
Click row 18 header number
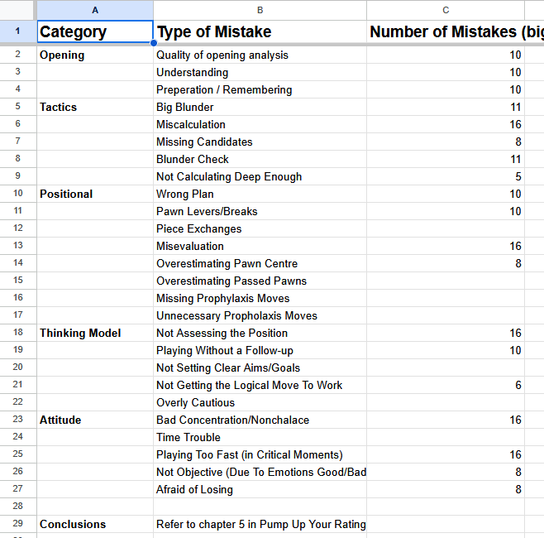(18, 333)
